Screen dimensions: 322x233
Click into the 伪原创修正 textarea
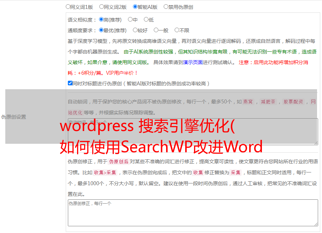[x=193, y=213]
